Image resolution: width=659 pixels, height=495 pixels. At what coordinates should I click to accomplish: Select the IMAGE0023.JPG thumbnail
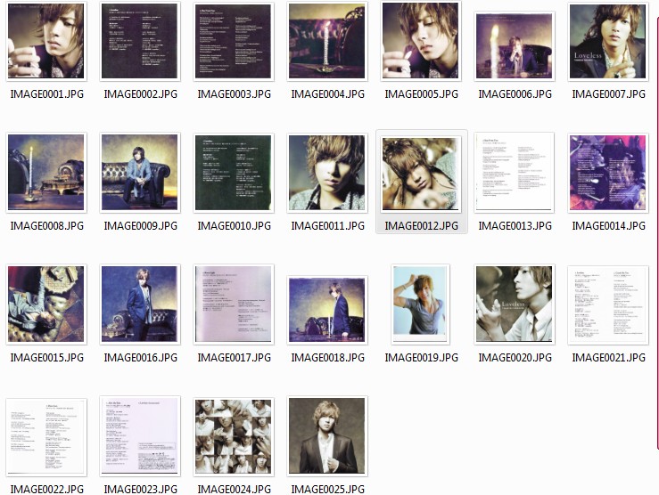pos(140,436)
